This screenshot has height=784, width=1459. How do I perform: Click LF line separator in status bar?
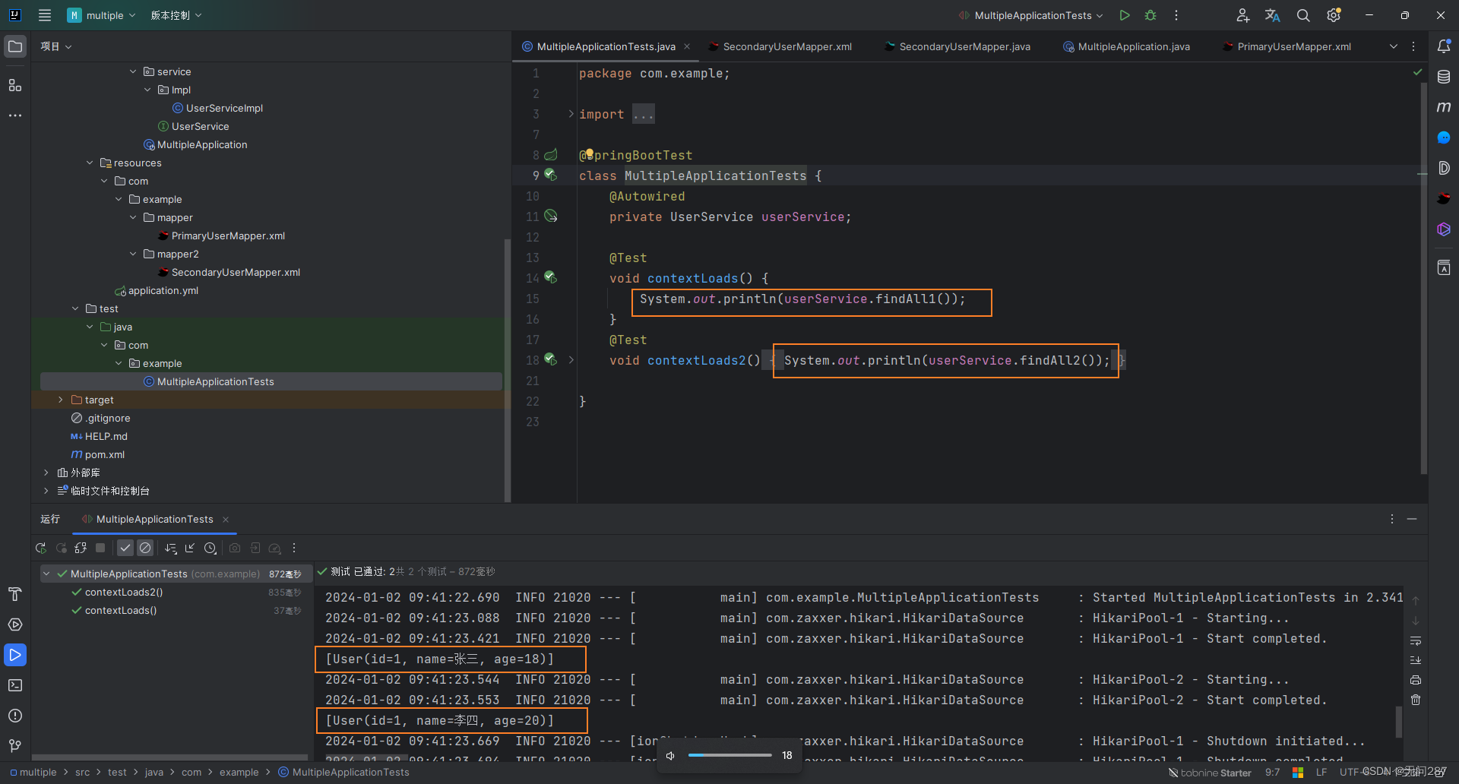point(1321,773)
